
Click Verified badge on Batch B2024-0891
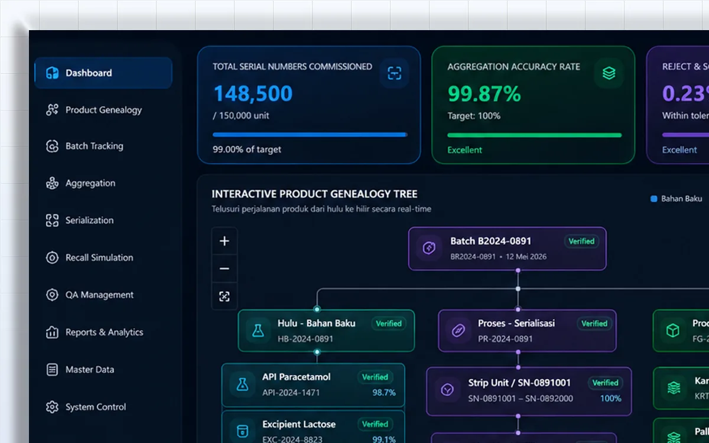coord(581,241)
